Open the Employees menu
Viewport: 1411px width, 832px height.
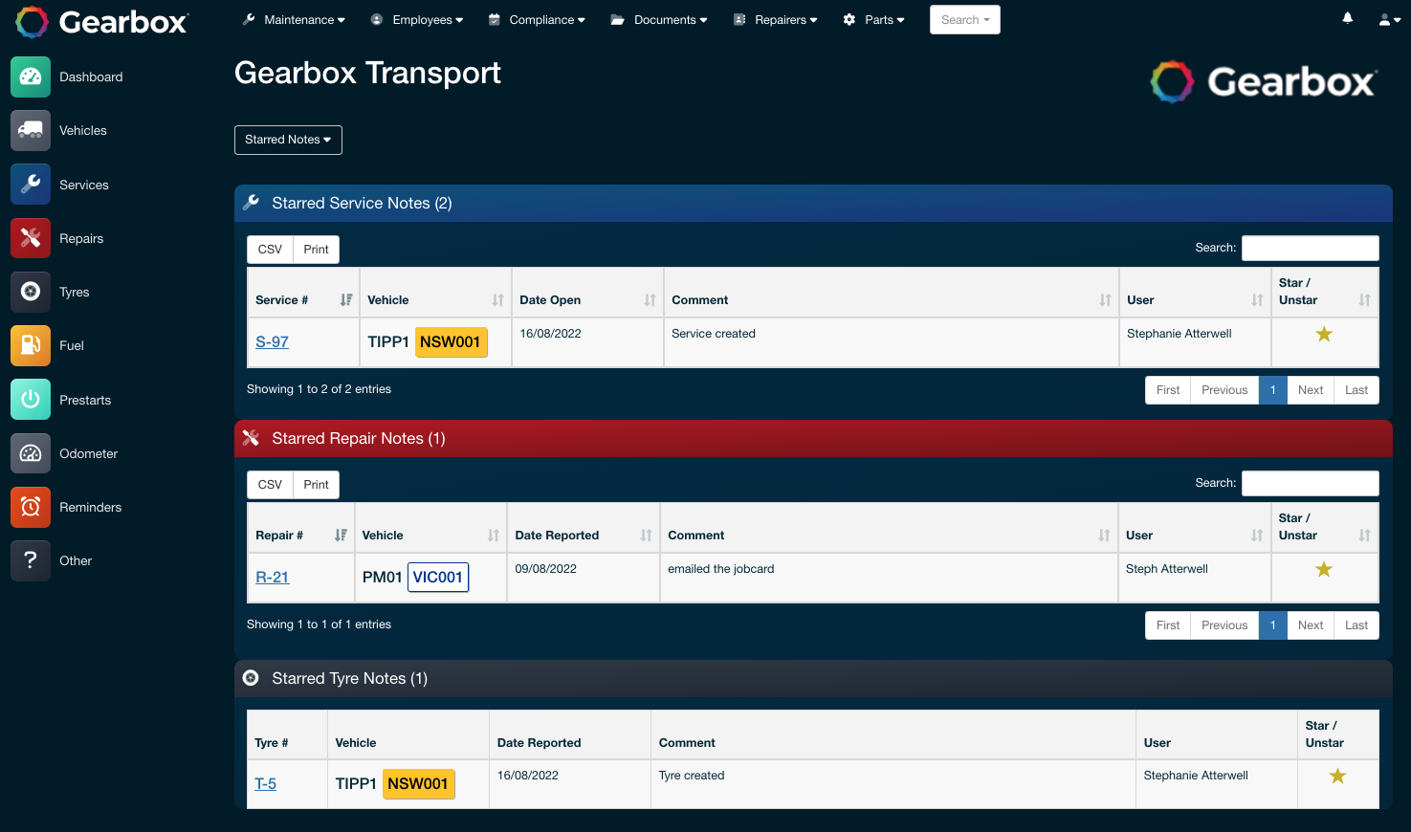click(x=417, y=20)
